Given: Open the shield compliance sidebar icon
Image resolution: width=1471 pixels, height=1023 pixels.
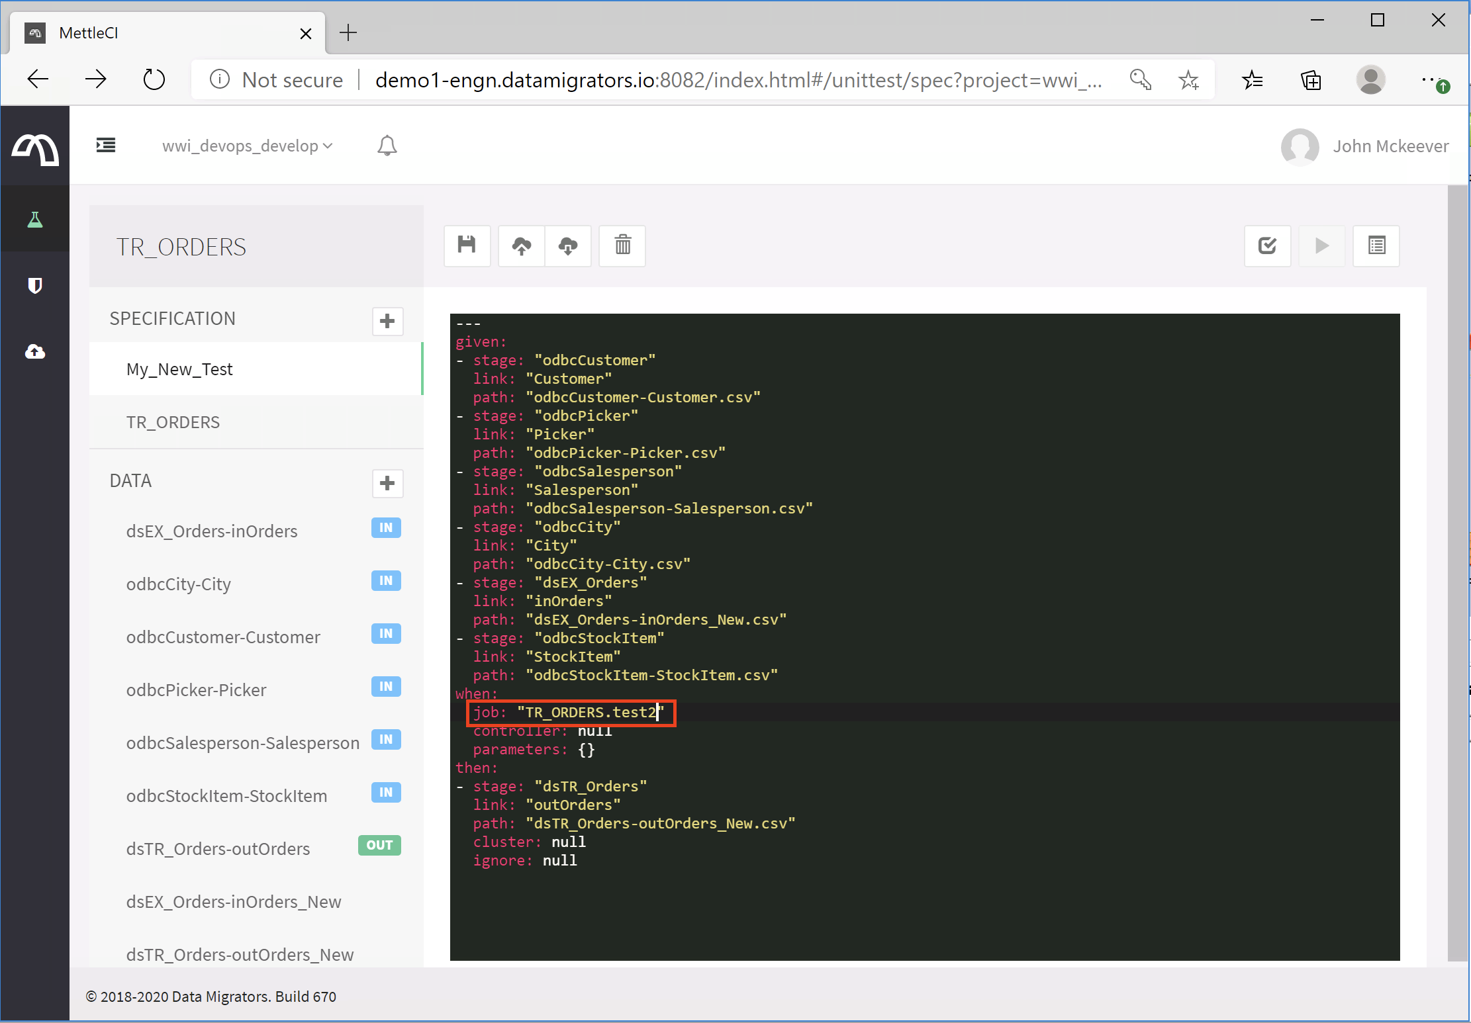Looking at the screenshot, I should [35, 285].
